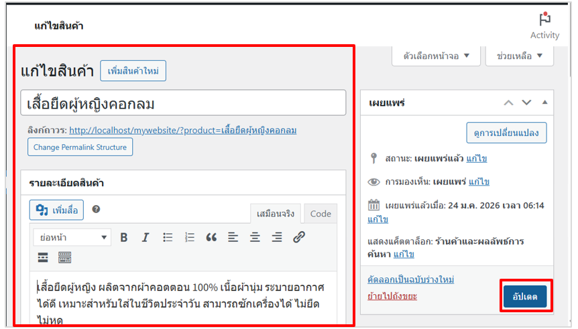This screenshot has width=578, height=329.
Task: Collapse the เผยแพร่ panel with triangle toggle
Action: tap(544, 103)
